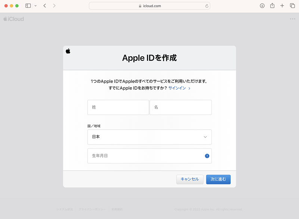Go back with the back arrow
Viewport: 299px width, 219px height.
pos(44,6)
